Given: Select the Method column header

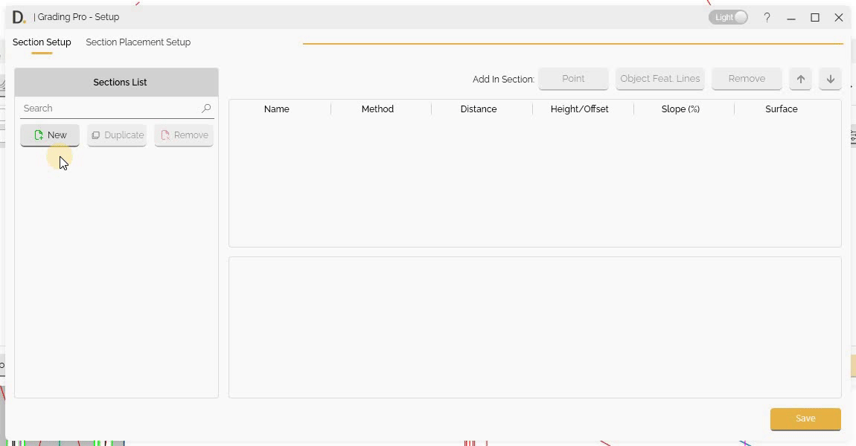Looking at the screenshot, I should pyautogui.click(x=377, y=109).
